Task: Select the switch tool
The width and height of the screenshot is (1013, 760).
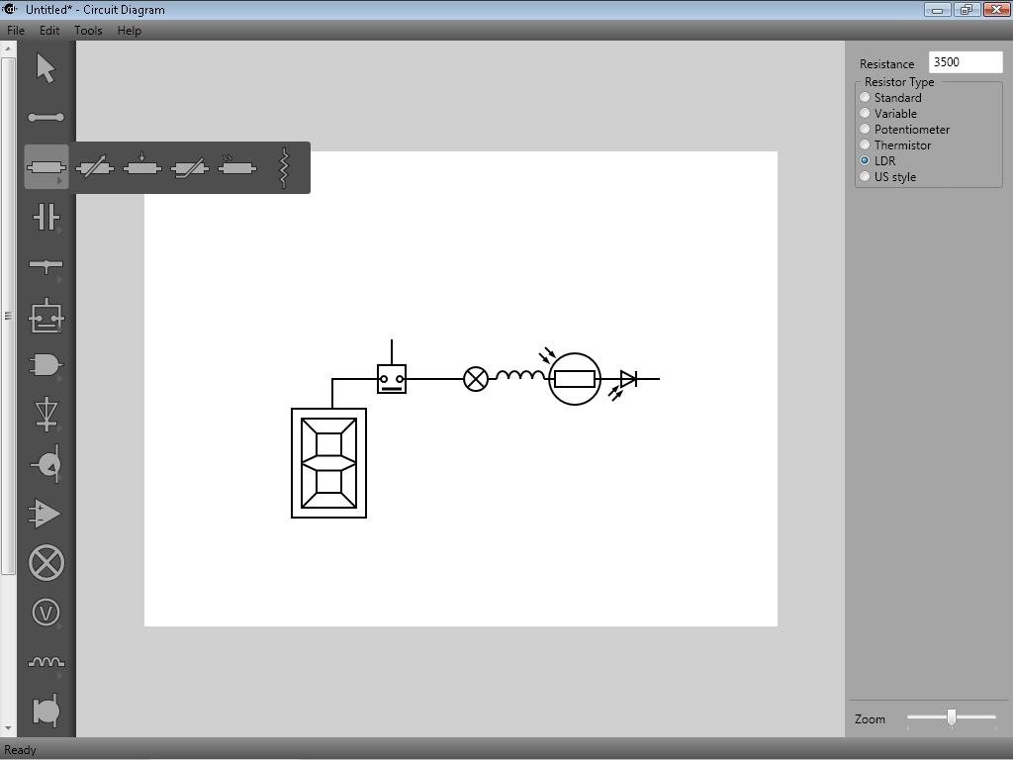Action: pyautogui.click(x=45, y=265)
